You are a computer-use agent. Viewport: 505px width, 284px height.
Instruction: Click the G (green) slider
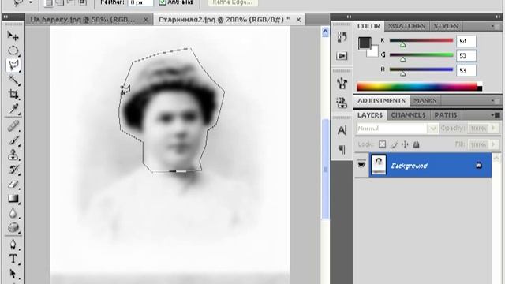click(421, 54)
